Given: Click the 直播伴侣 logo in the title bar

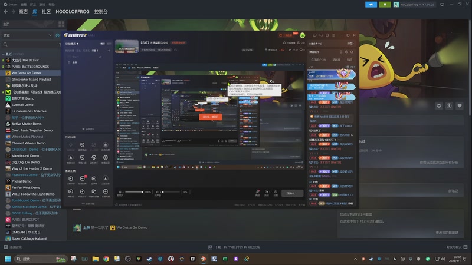Looking at the screenshot, I should [x=76, y=35].
